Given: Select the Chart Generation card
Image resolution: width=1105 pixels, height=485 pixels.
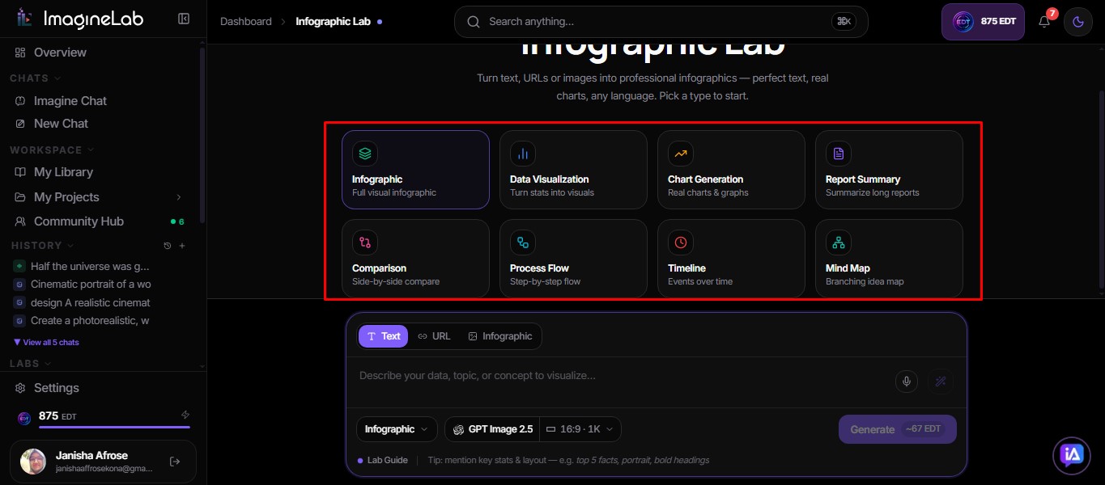Looking at the screenshot, I should coord(731,170).
